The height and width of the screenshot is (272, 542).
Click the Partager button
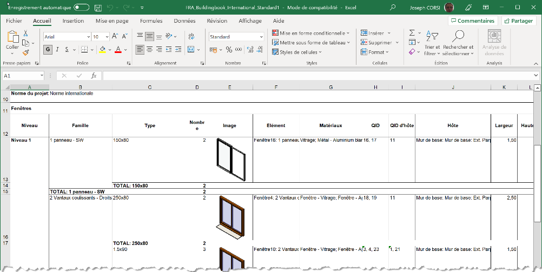(x=518, y=21)
